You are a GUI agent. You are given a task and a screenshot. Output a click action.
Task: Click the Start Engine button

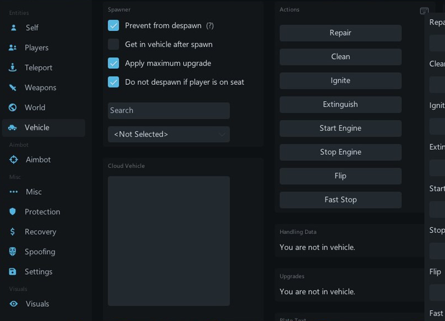[x=340, y=128]
